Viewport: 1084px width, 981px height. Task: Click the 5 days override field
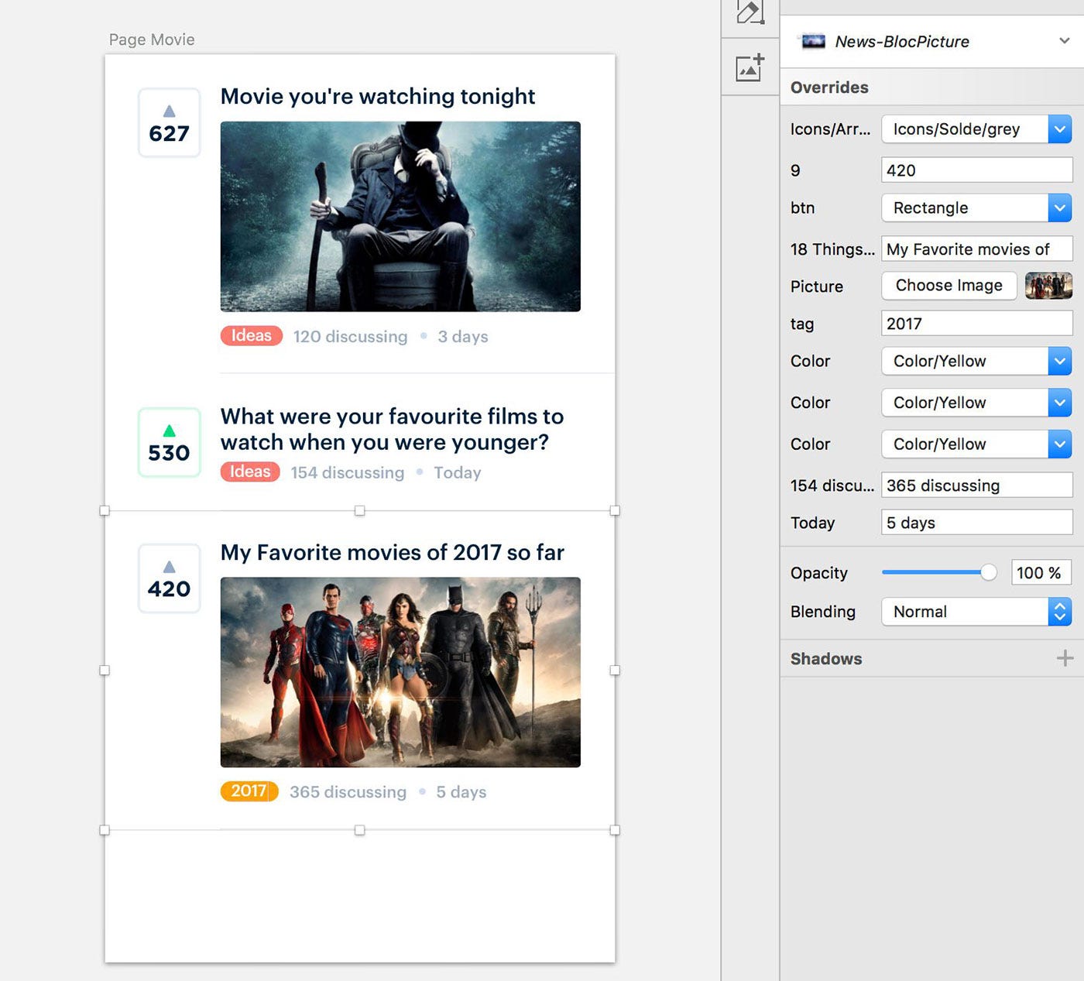[x=976, y=523]
